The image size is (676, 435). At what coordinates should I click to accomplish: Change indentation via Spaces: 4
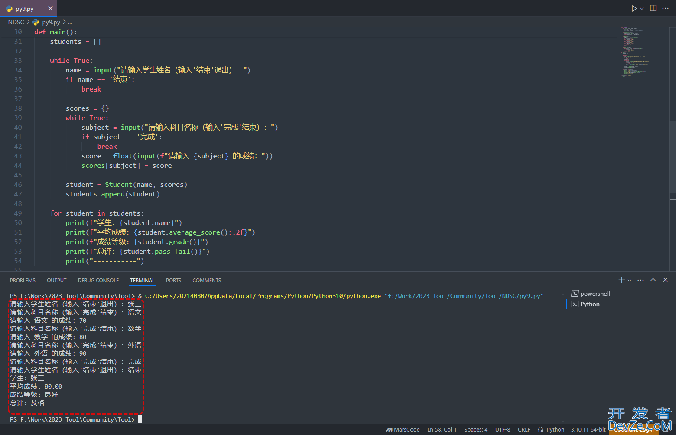(475, 429)
